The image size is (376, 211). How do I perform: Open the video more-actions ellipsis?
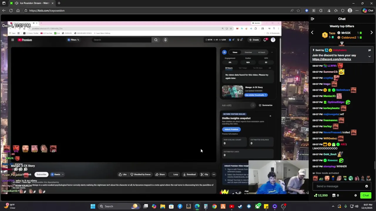214,174
